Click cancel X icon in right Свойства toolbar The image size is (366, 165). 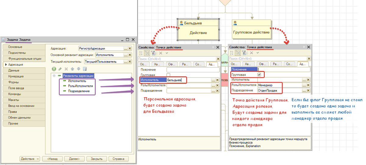(252, 53)
